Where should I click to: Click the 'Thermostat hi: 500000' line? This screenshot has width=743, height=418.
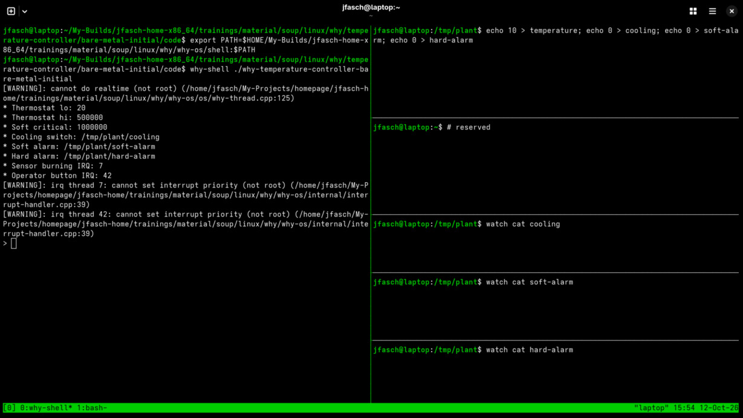click(x=53, y=117)
